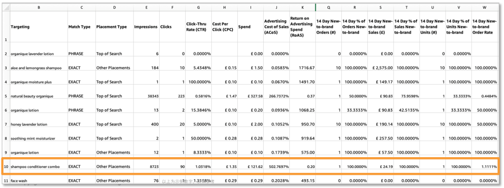504x188 pixels.
Task: Select the 502.7697% ACoS cell
Action: pos(276,166)
